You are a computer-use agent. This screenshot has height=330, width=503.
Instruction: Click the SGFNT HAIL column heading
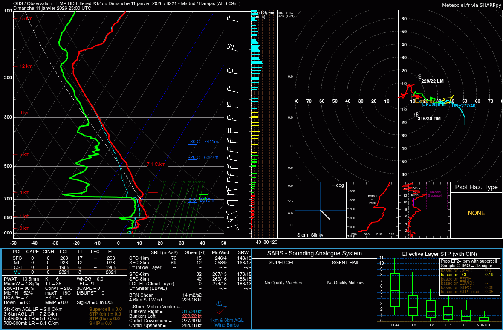coord(346,263)
